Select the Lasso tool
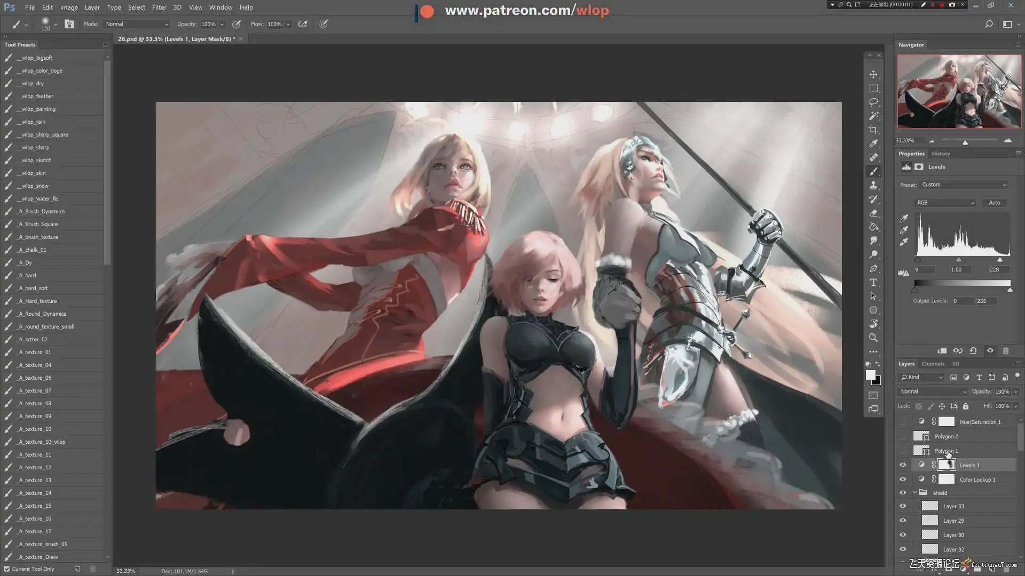 pos(873,102)
